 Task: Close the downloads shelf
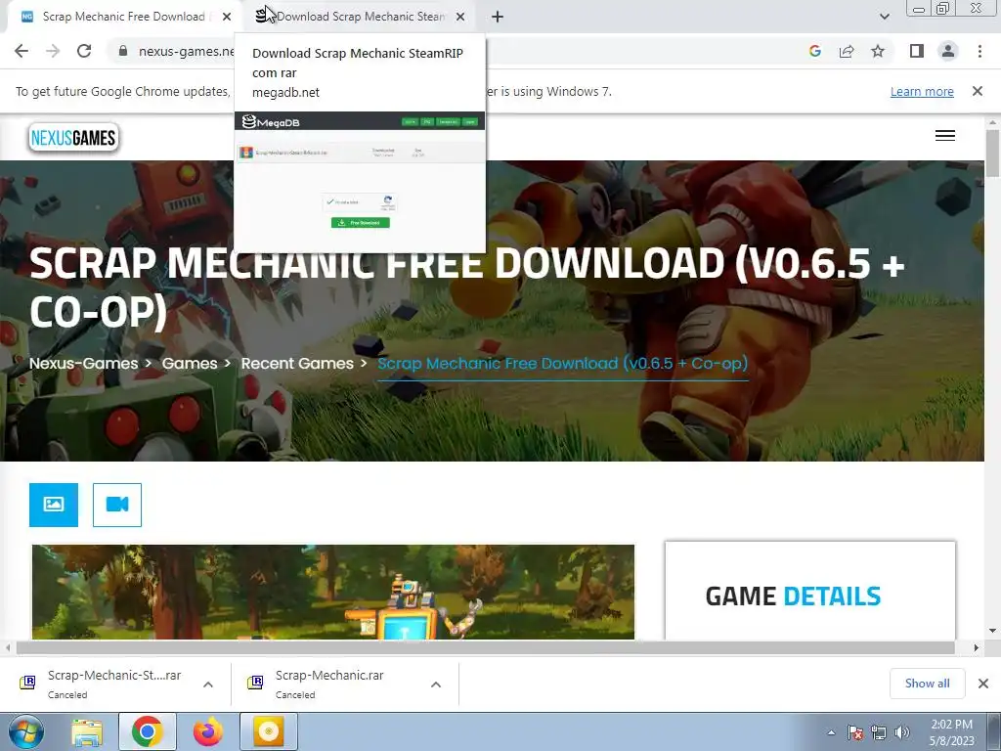click(983, 684)
